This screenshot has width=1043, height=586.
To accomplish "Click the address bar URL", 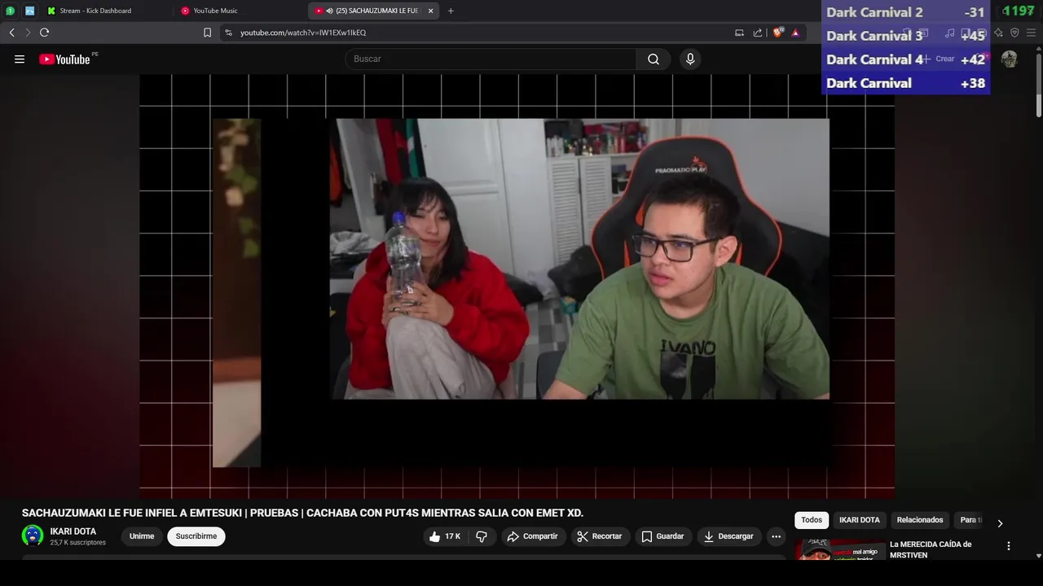I will [303, 33].
